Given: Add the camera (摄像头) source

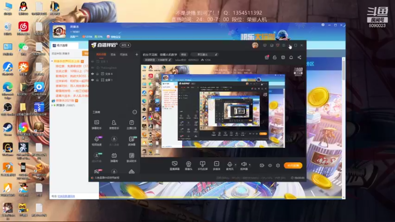Looking at the screenshot, I should tap(189, 166).
